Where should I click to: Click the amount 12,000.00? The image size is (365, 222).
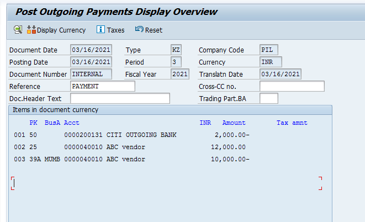(x=229, y=147)
